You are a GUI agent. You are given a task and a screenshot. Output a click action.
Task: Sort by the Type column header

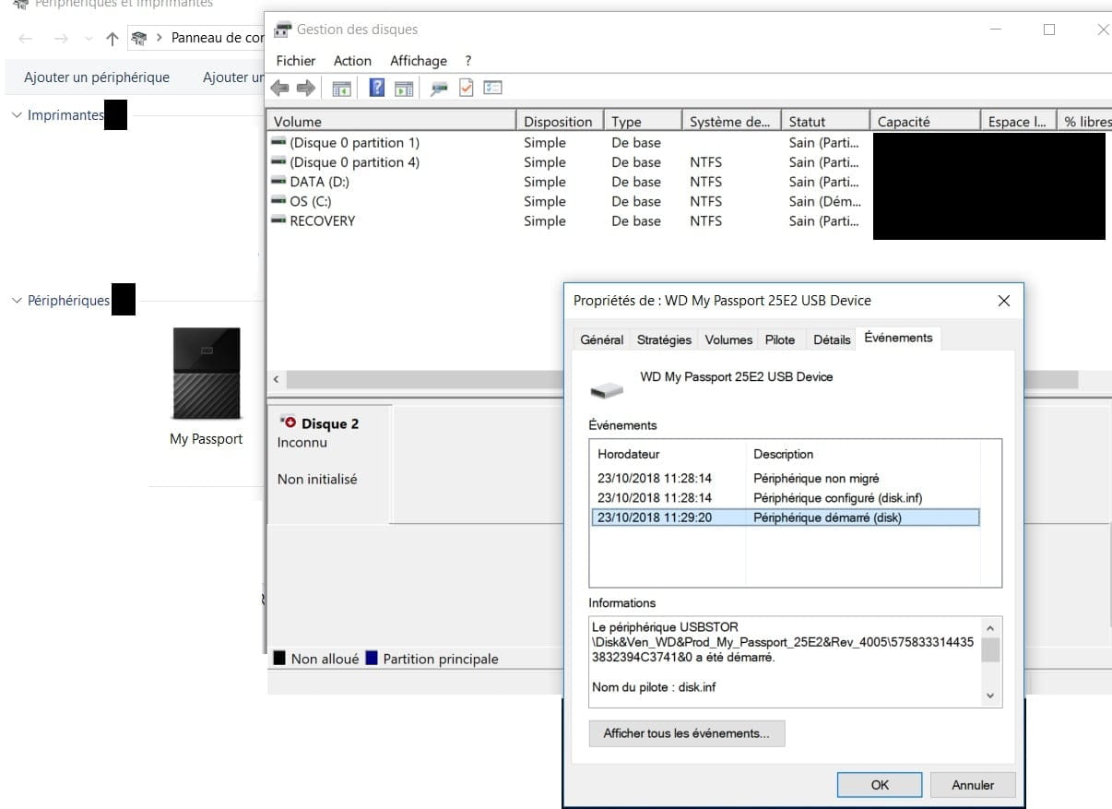(x=643, y=121)
